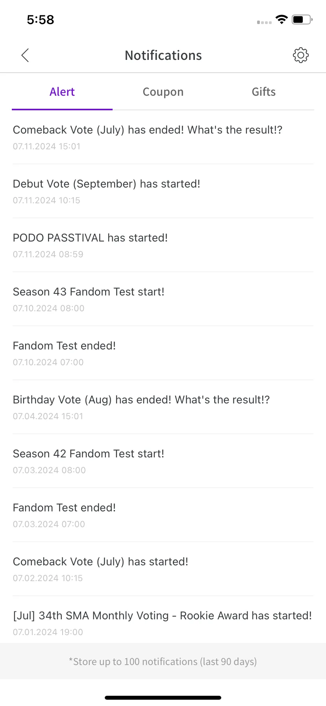Switch to the Coupon tab
326x706 pixels.
163,92
